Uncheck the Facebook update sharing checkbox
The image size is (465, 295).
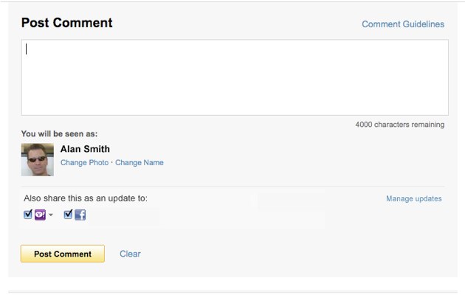coord(68,215)
